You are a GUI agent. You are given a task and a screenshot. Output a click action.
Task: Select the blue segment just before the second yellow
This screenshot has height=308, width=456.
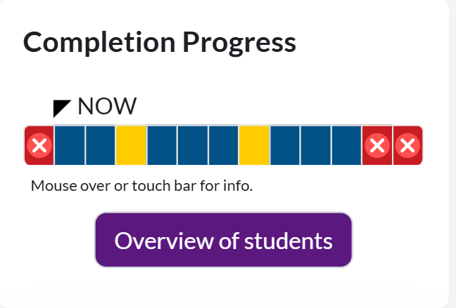click(223, 146)
